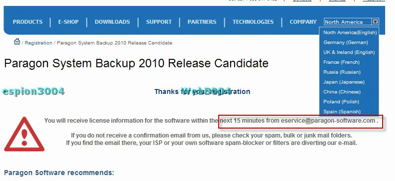The height and width of the screenshot is (181, 395).
Task: Follow the Registration breadcrumb link
Action: click(39, 43)
